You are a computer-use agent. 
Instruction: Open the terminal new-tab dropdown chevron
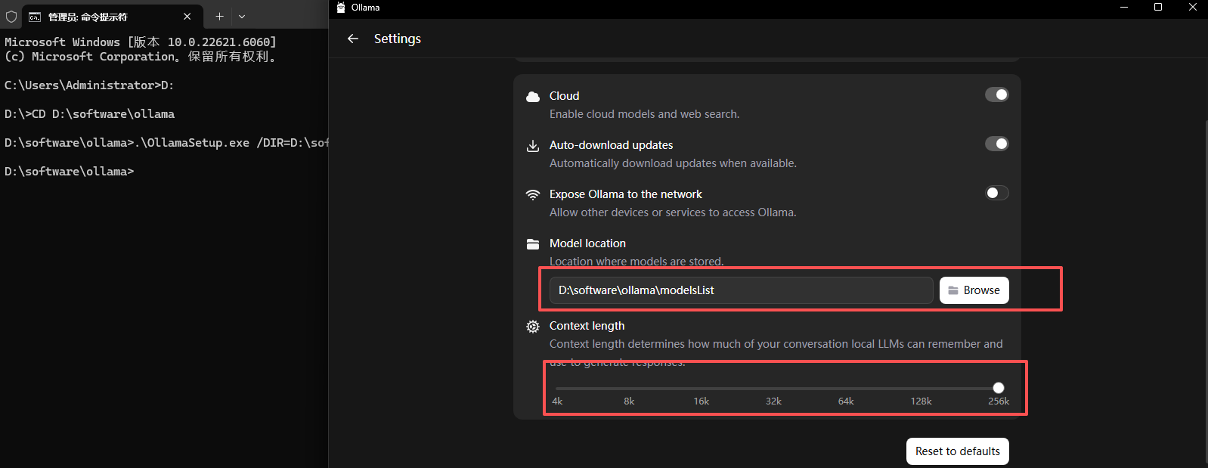(242, 17)
